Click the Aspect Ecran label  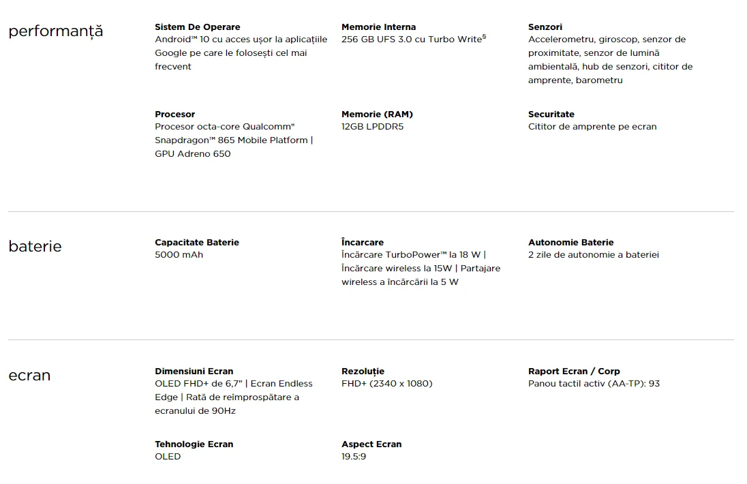371,444
